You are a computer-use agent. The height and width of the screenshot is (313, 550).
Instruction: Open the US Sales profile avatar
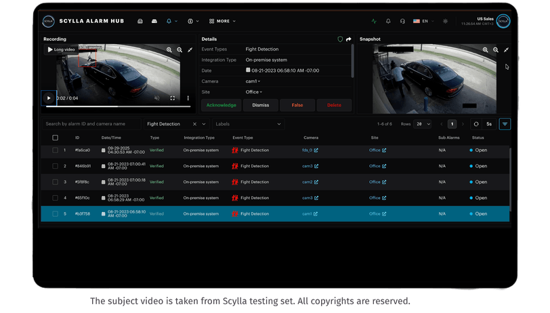coord(503,21)
